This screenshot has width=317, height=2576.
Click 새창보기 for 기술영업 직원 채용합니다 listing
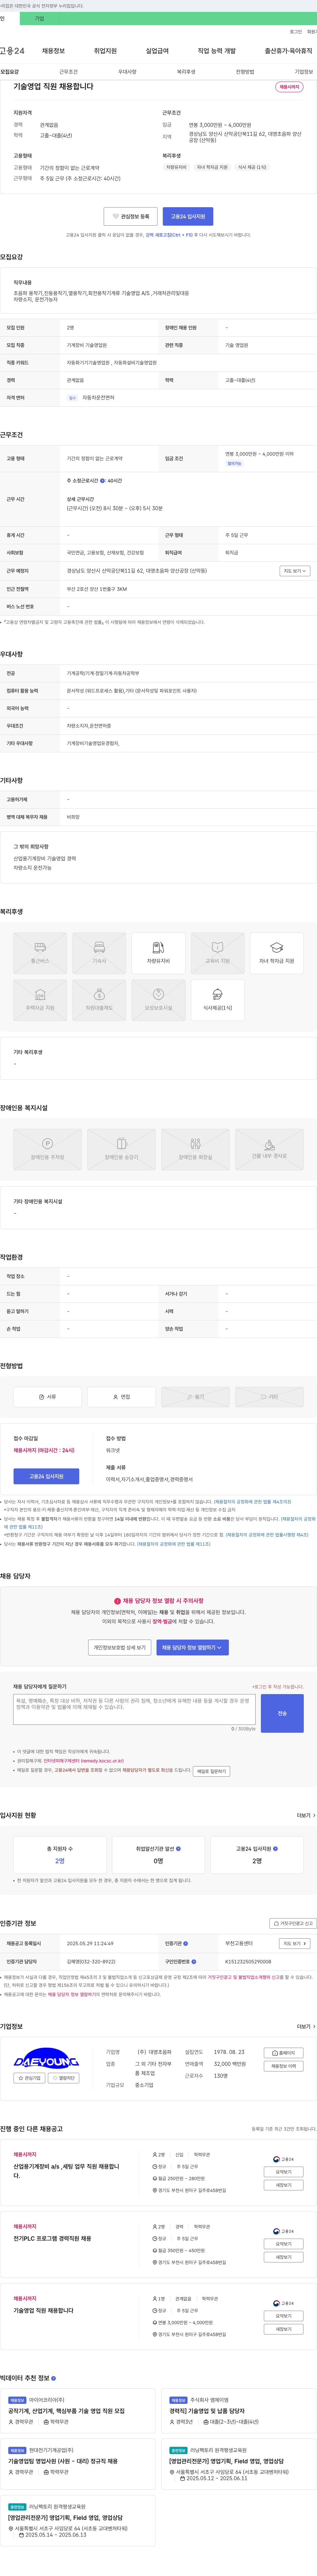click(284, 2329)
